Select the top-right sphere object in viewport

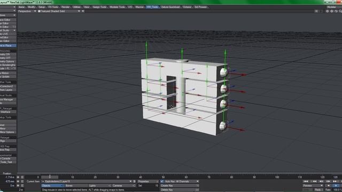tap(223, 73)
